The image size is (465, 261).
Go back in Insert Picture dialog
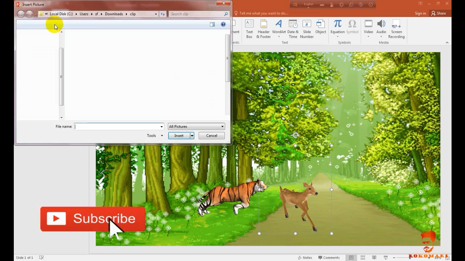[21, 14]
